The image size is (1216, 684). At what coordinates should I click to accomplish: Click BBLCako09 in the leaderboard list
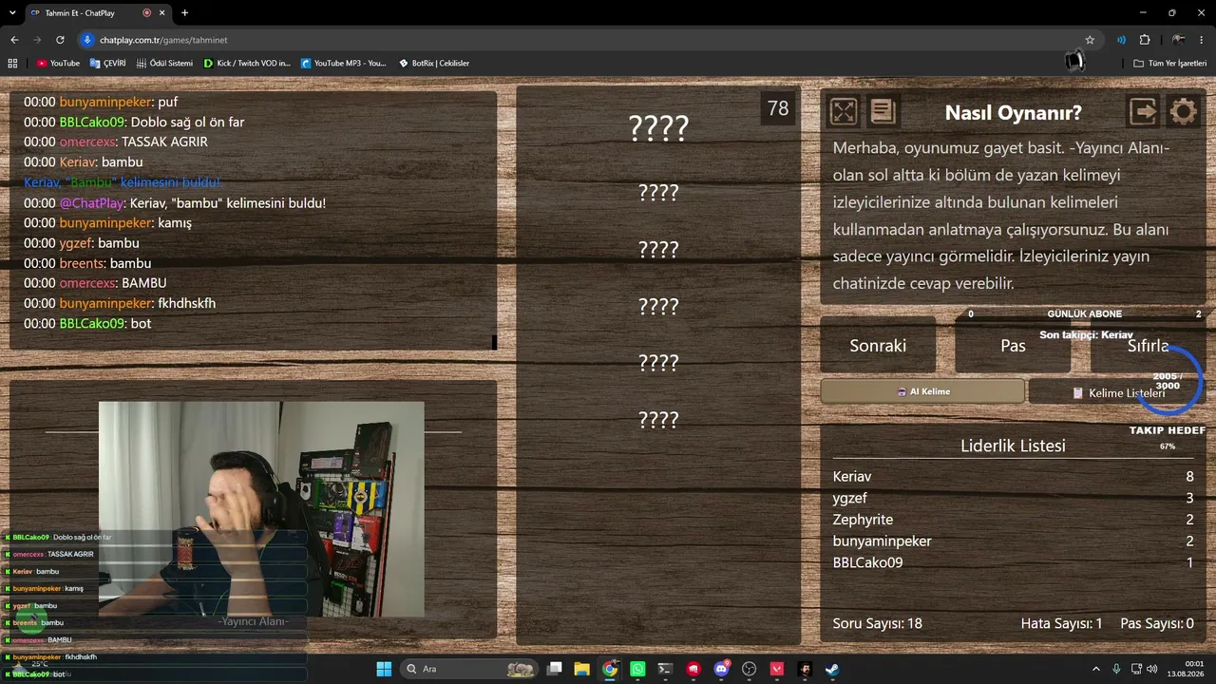[867, 562]
